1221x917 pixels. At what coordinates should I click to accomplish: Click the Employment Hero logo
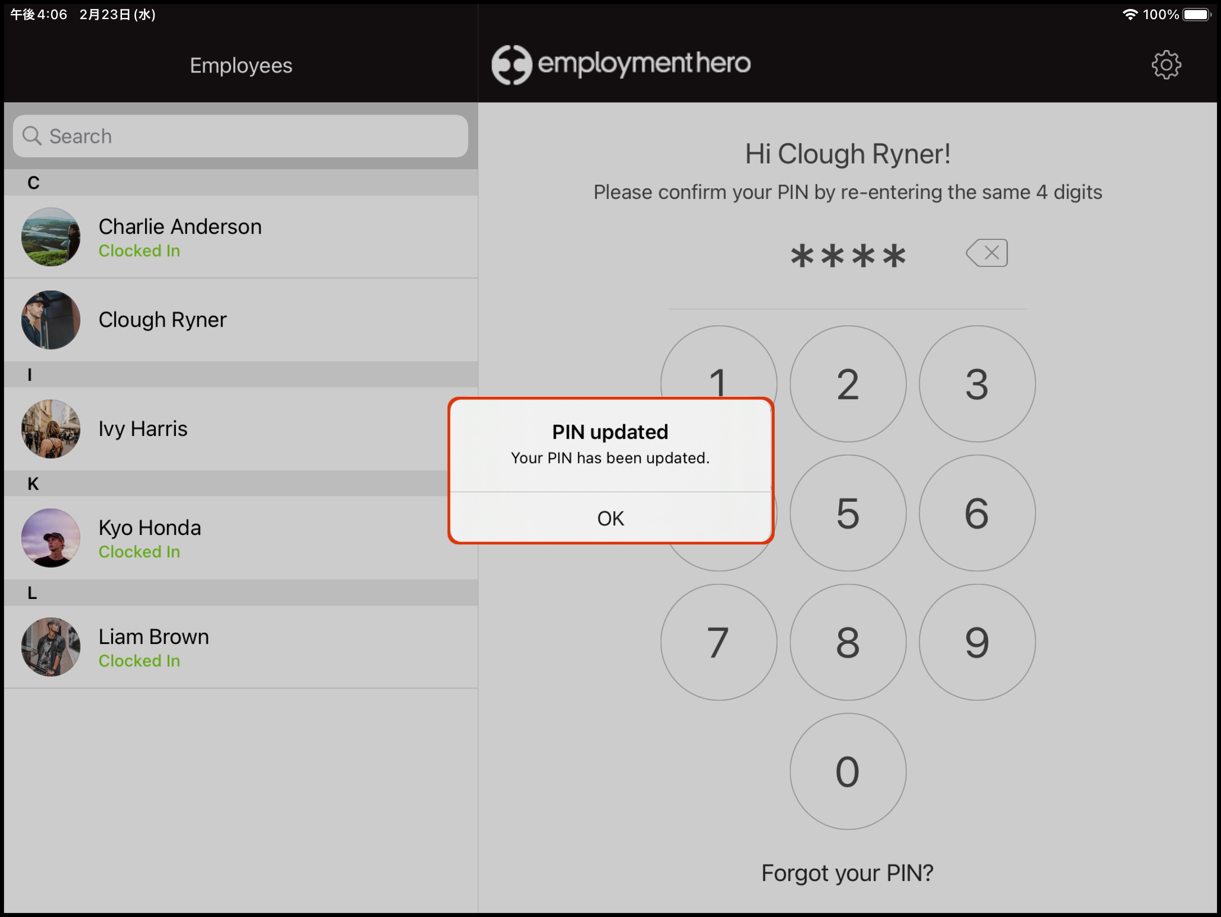621,65
